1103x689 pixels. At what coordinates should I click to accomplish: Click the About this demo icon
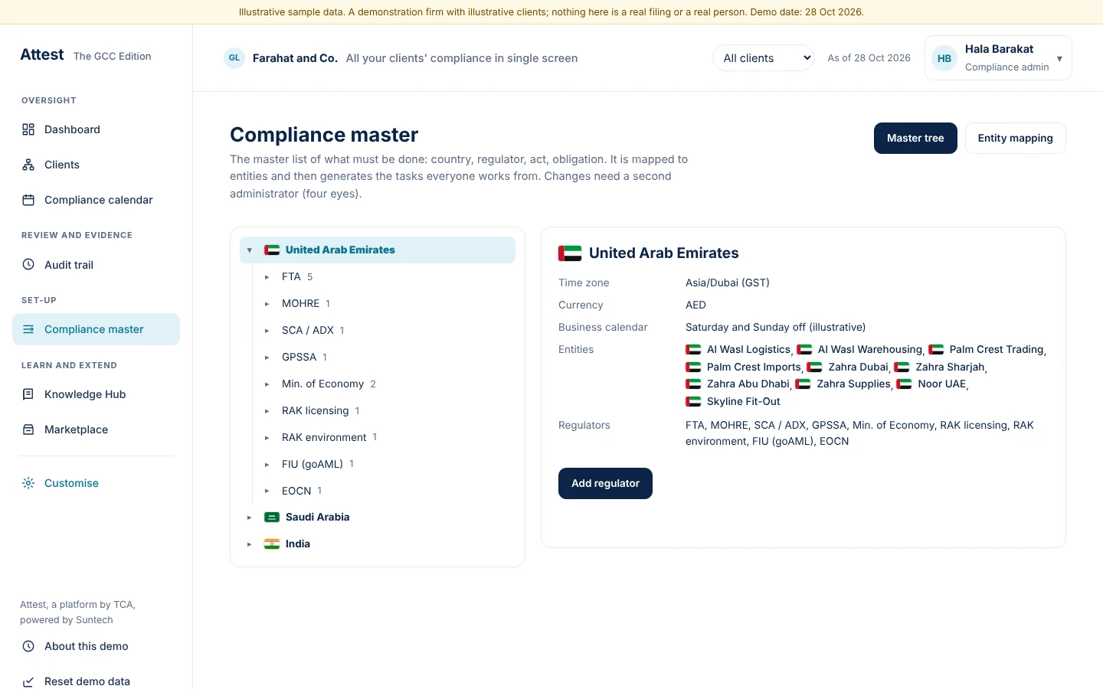pos(28,646)
